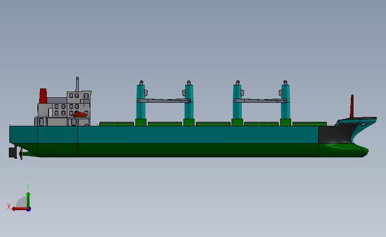Select the red mast on the bow
386x237 pixels.
[x=352, y=106]
